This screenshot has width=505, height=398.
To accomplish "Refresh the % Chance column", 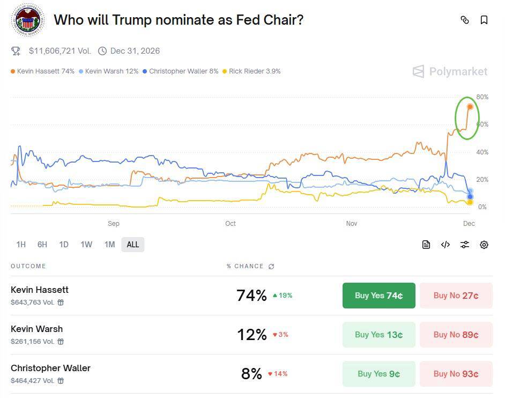I will pos(271,266).
